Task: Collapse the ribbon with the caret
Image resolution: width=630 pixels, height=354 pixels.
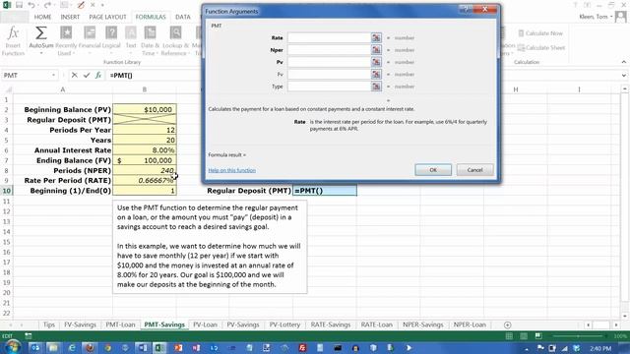Action: tap(623, 62)
